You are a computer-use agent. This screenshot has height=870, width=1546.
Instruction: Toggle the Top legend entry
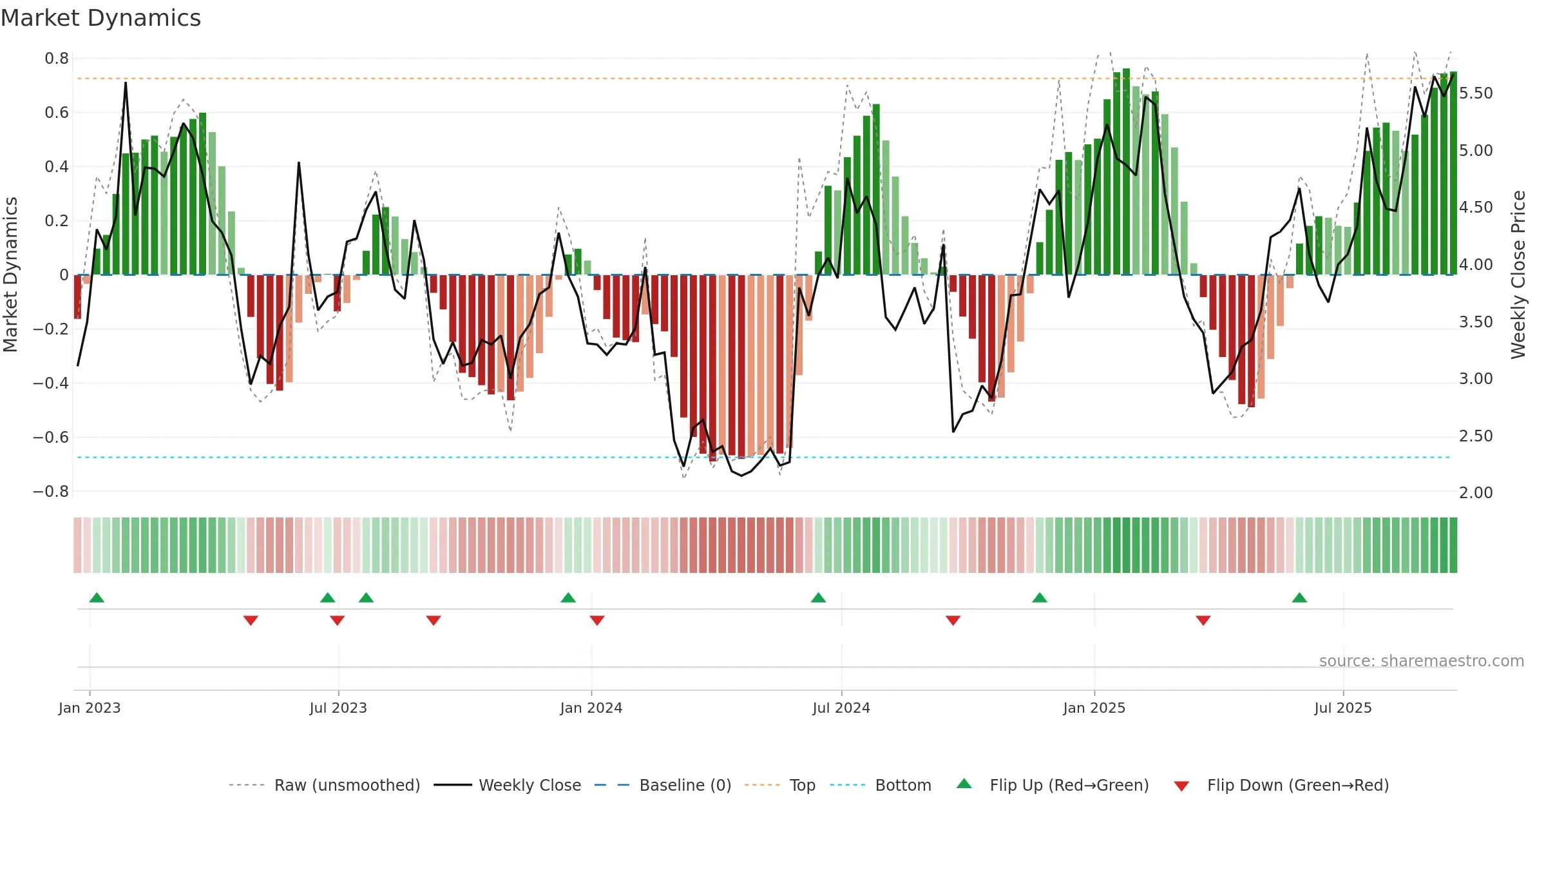point(779,785)
